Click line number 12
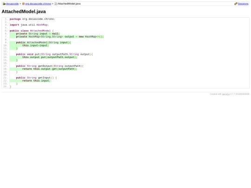 coord(6,52)
